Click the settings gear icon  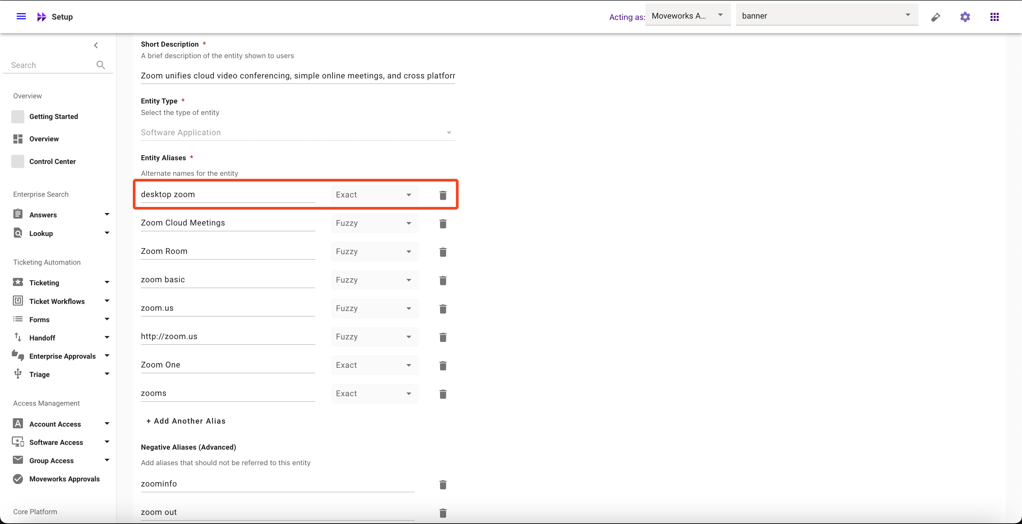pyautogui.click(x=965, y=17)
